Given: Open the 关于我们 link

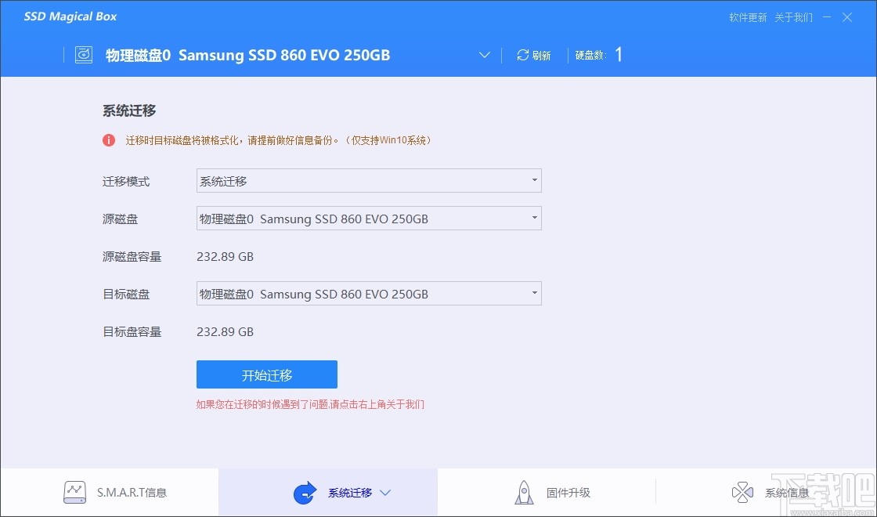Looking at the screenshot, I should 794,17.
